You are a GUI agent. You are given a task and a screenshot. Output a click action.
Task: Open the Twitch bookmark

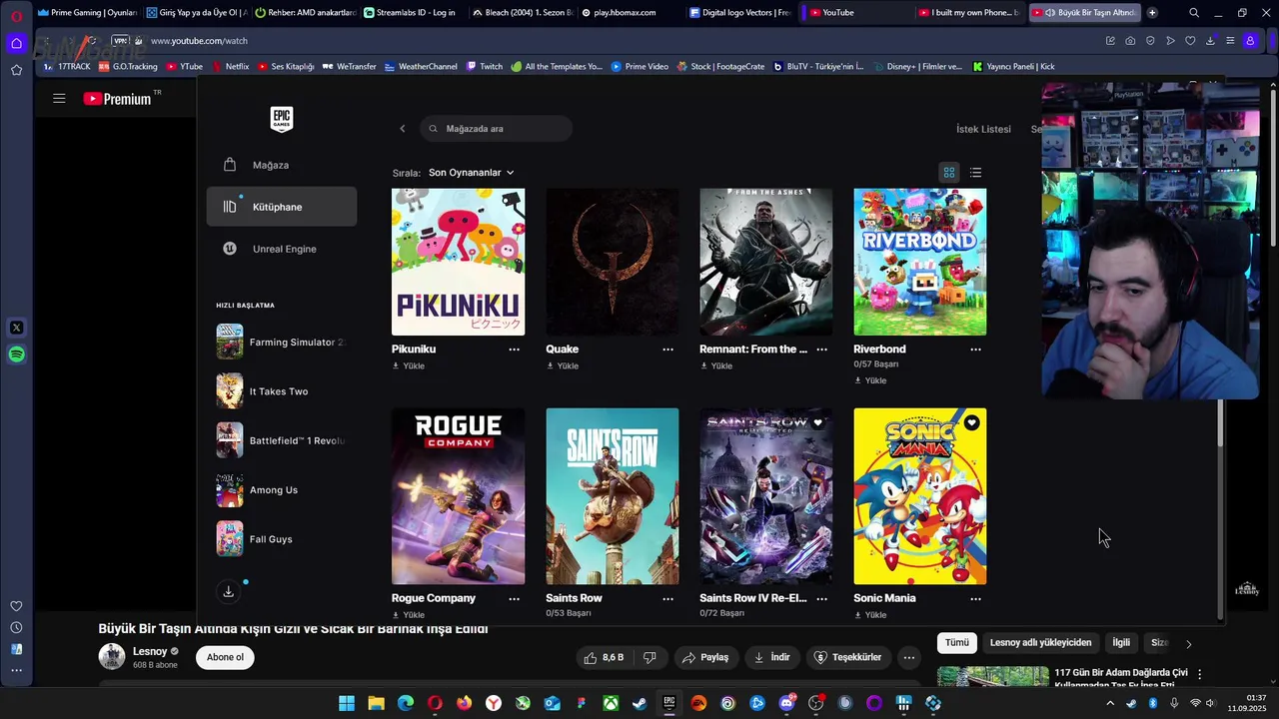(483, 67)
